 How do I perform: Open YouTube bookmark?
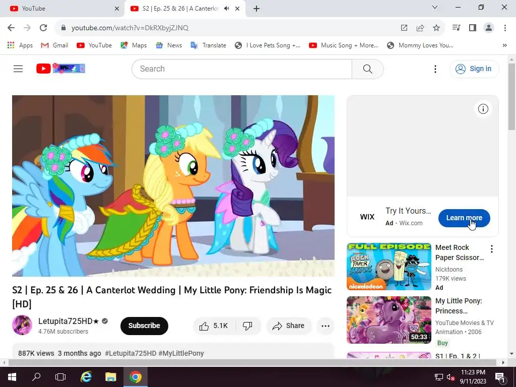[x=94, y=45]
